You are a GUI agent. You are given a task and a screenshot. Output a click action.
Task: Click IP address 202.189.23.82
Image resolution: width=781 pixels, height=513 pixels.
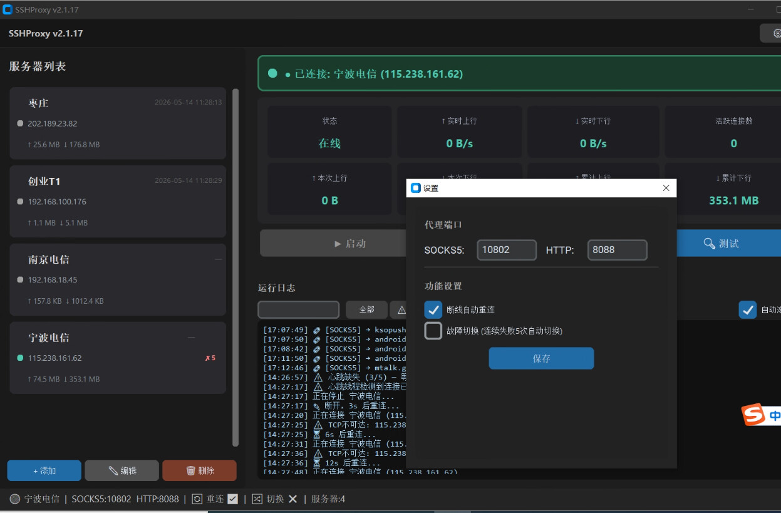click(x=53, y=123)
